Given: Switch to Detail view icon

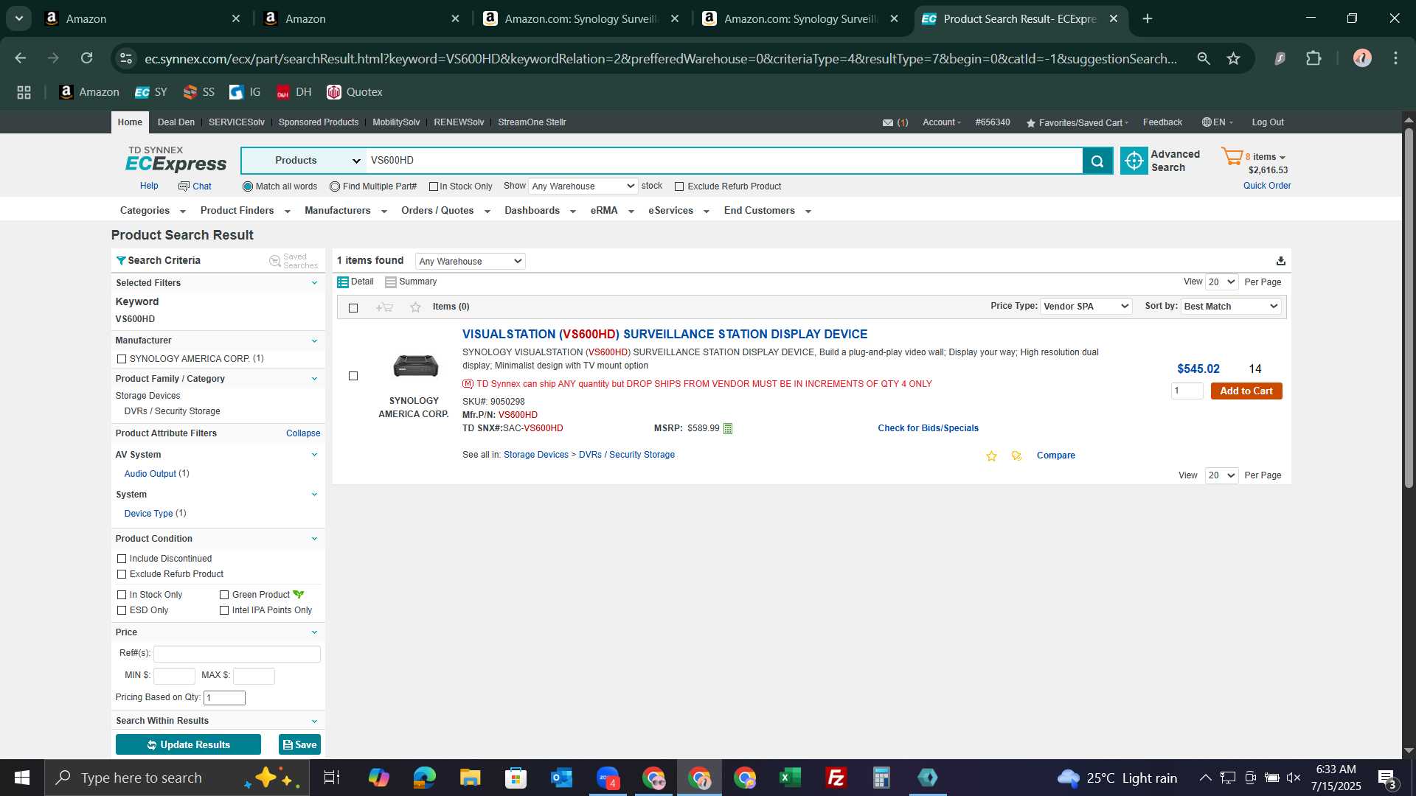Looking at the screenshot, I should (x=342, y=282).
